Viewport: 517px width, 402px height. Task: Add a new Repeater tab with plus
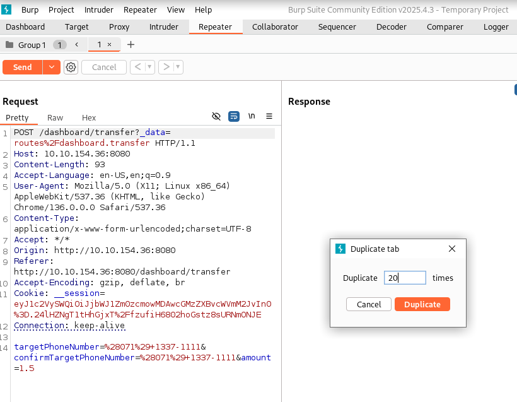click(x=131, y=45)
